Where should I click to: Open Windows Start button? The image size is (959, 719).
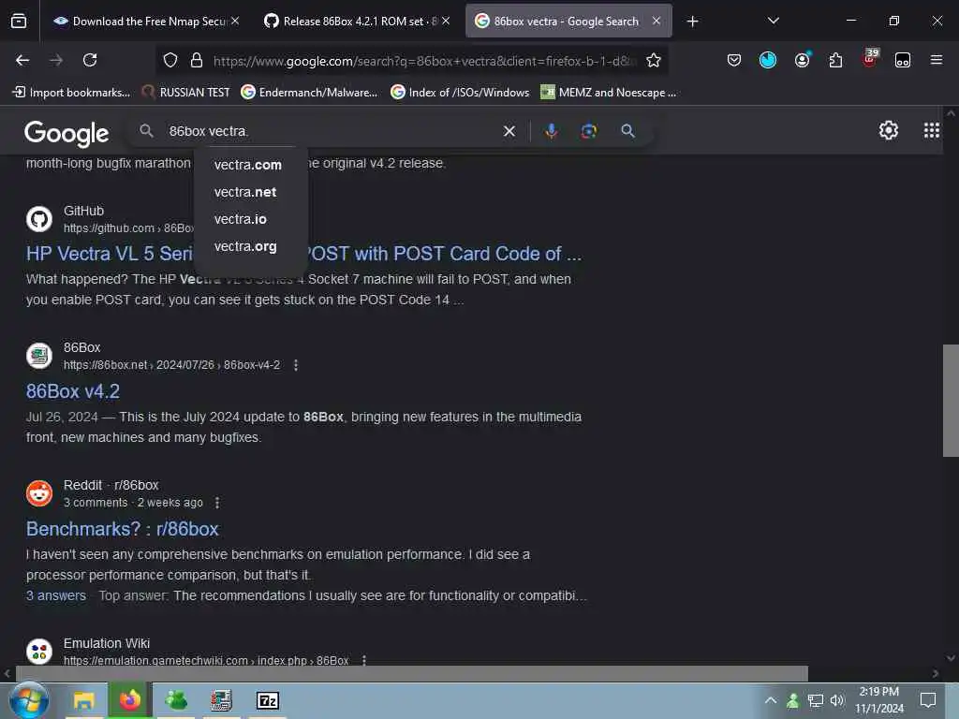[28, 700]
